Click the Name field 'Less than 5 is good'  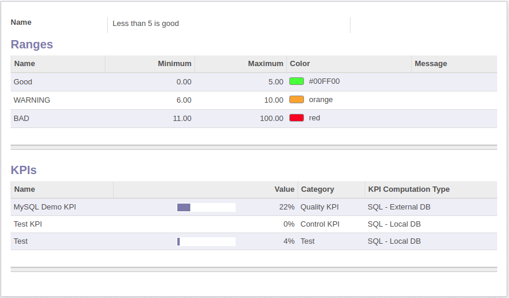tap(146, 24)
